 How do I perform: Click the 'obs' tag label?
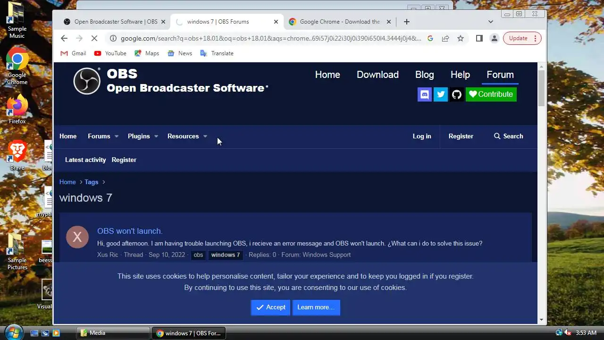click(198, 255)
